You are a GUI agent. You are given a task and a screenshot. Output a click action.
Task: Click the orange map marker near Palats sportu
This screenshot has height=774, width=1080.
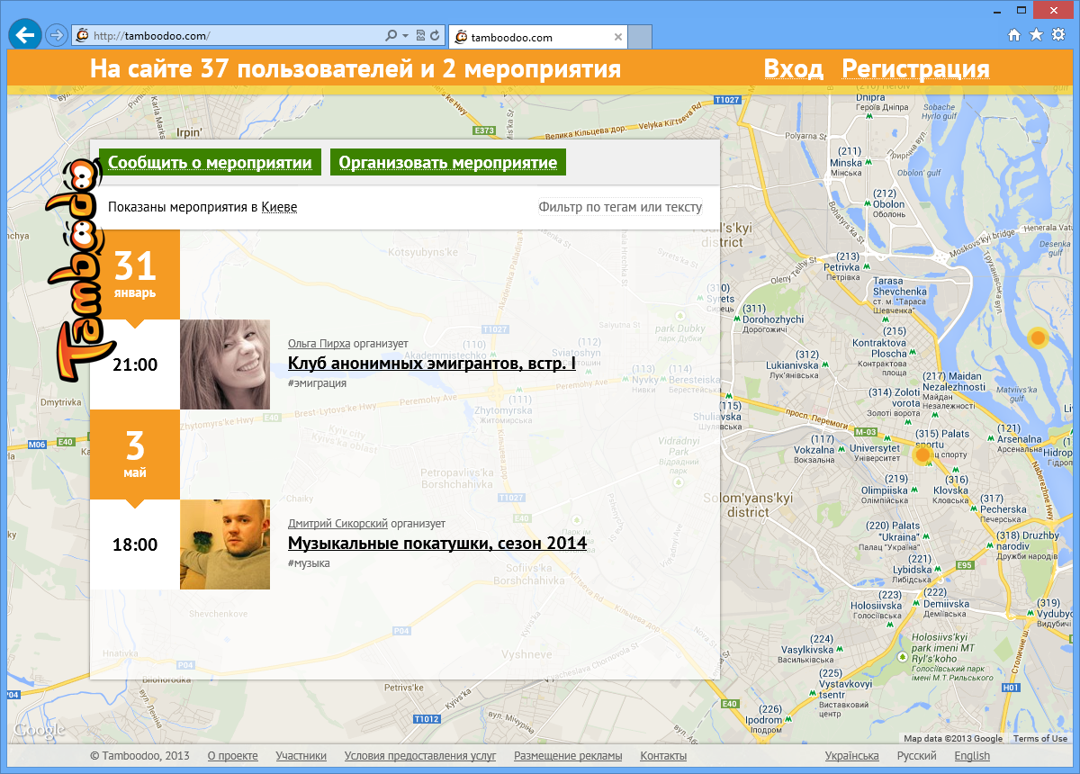922,455
